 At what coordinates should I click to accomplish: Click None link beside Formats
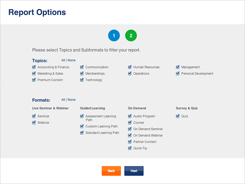click(71, 100)
